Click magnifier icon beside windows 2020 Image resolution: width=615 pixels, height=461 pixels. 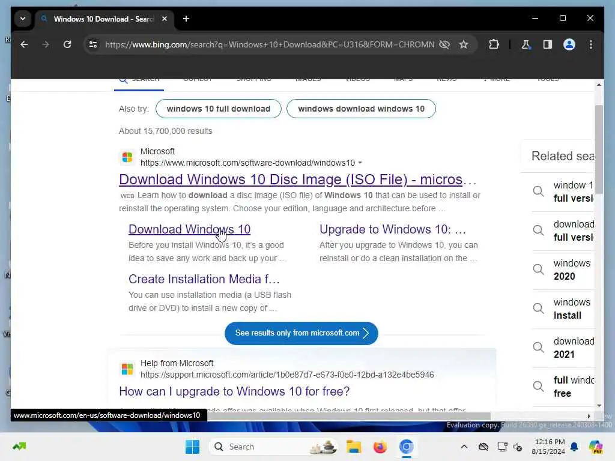[539, 270]
